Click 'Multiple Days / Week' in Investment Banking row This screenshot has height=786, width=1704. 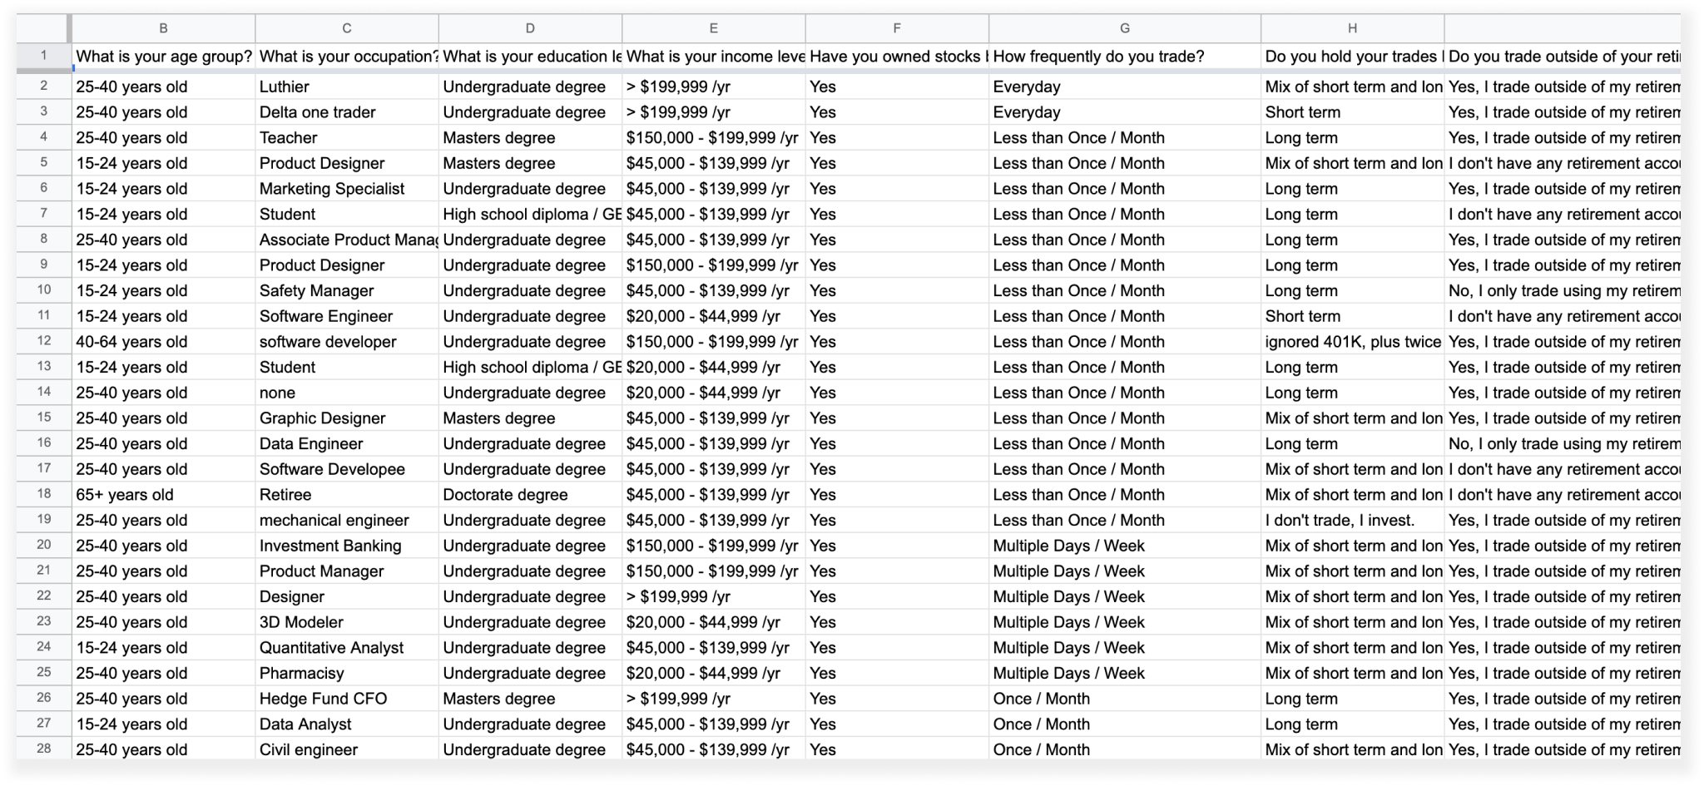tap(1125, 546)
